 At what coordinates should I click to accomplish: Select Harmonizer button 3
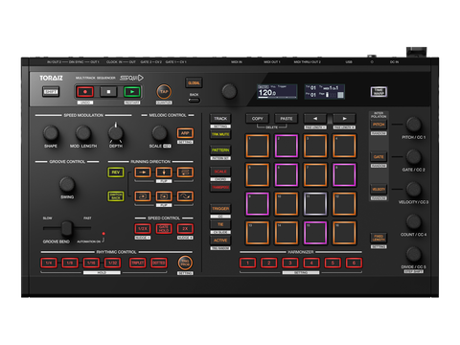point(290,263)
